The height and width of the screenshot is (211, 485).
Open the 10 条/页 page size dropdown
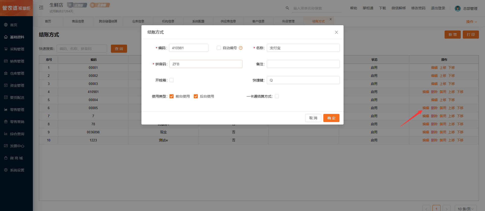[466, 208]
